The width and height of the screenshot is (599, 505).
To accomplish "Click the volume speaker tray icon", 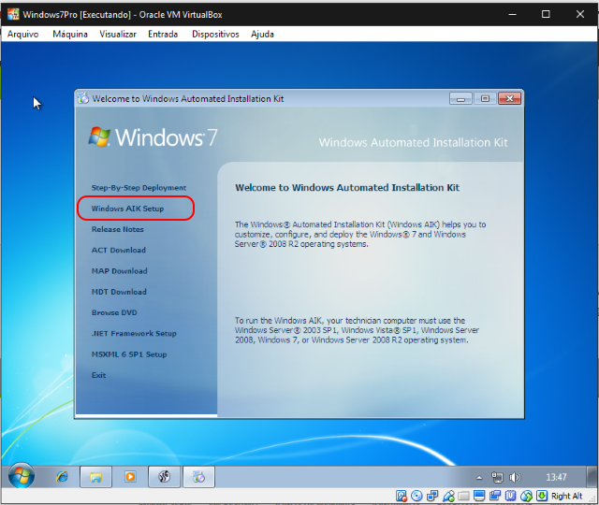I will (x=515, y=477).
